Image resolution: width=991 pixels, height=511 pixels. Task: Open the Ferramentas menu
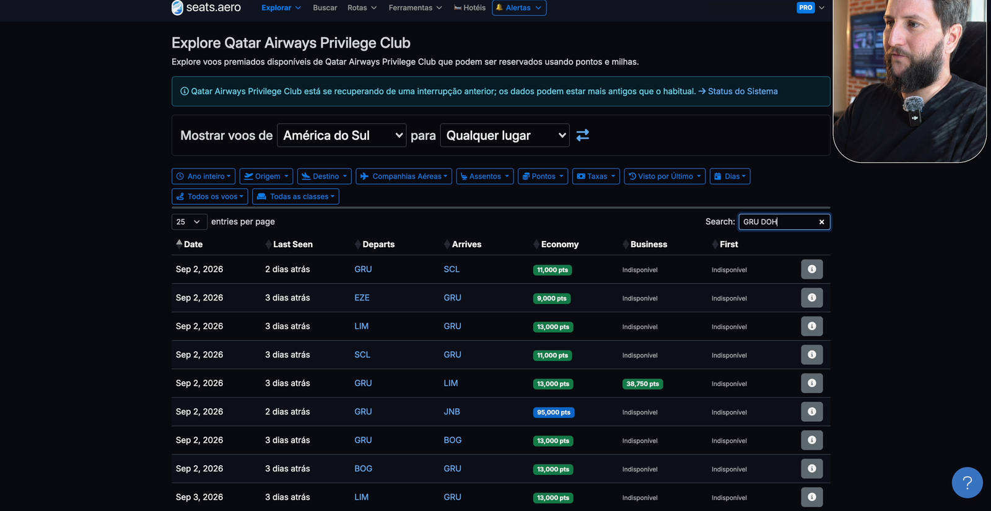pyautogui.click(x=415, y=7)
